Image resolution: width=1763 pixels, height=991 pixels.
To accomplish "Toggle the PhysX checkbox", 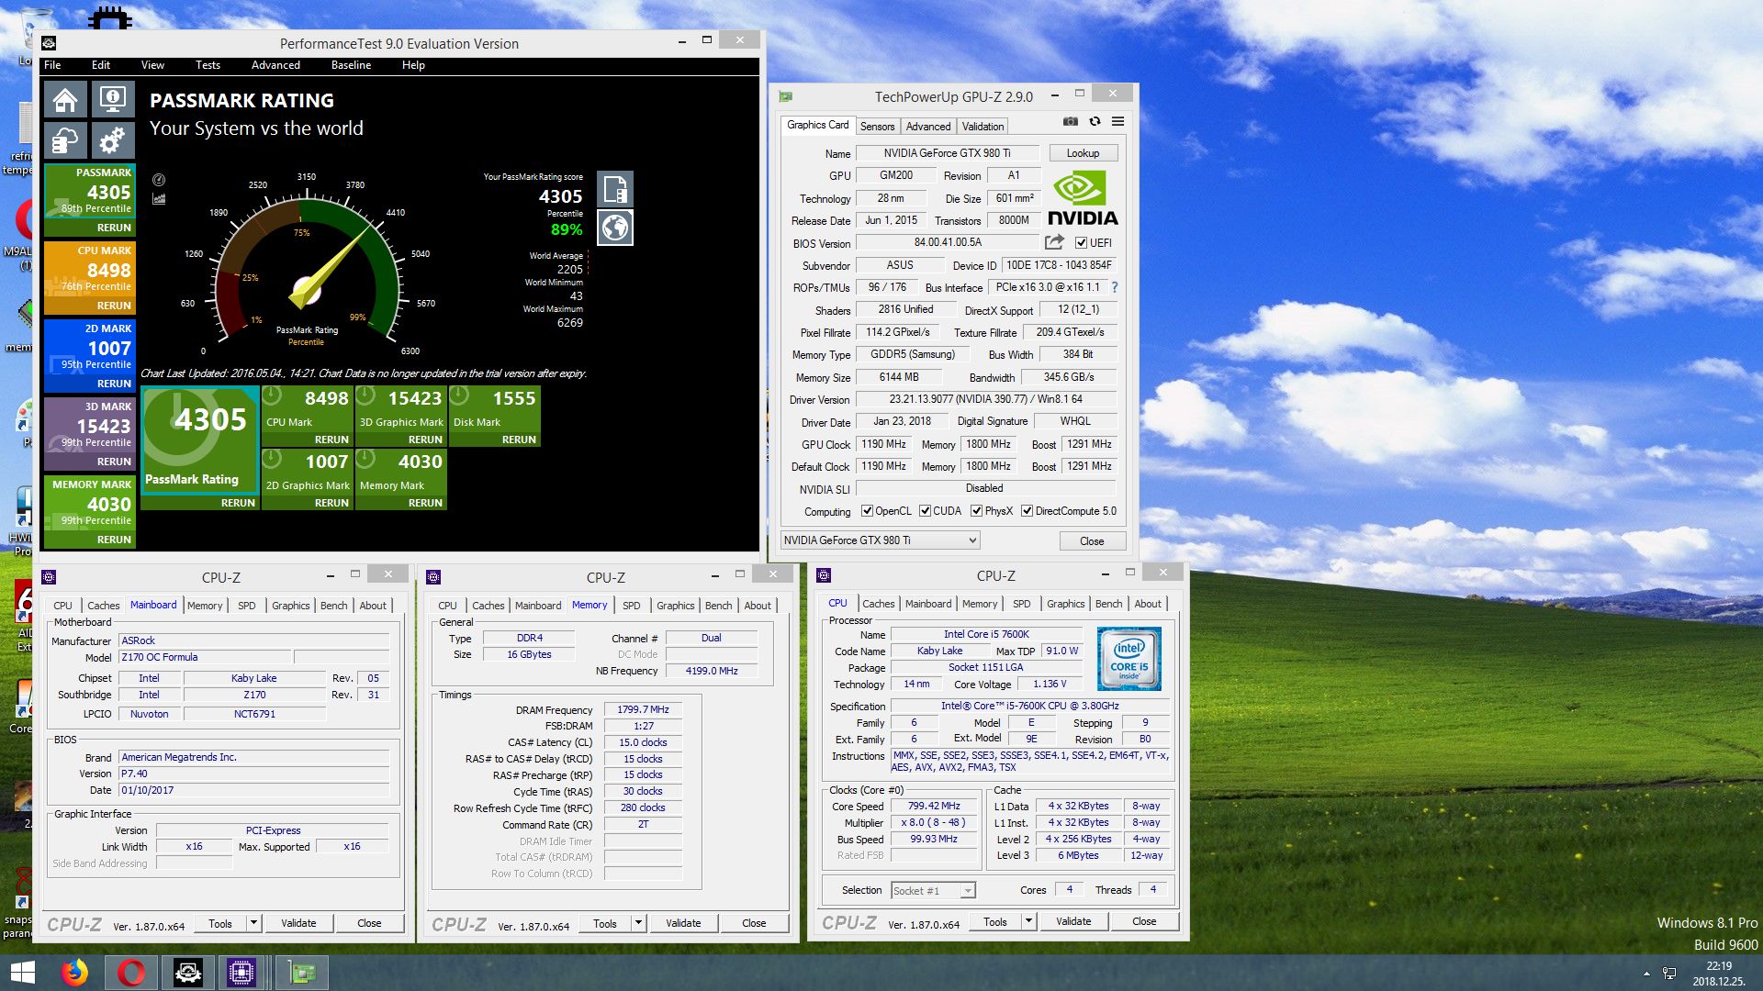I will [x=977, y=511].
